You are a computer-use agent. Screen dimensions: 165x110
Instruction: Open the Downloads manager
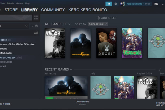click(82, 101)
